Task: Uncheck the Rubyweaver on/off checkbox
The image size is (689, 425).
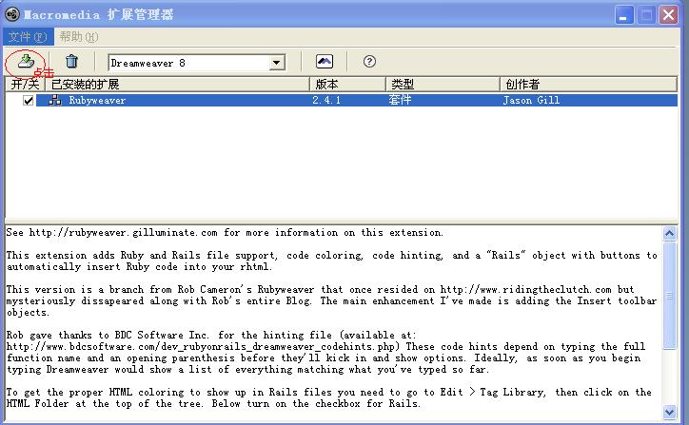Action: [29, 101]
